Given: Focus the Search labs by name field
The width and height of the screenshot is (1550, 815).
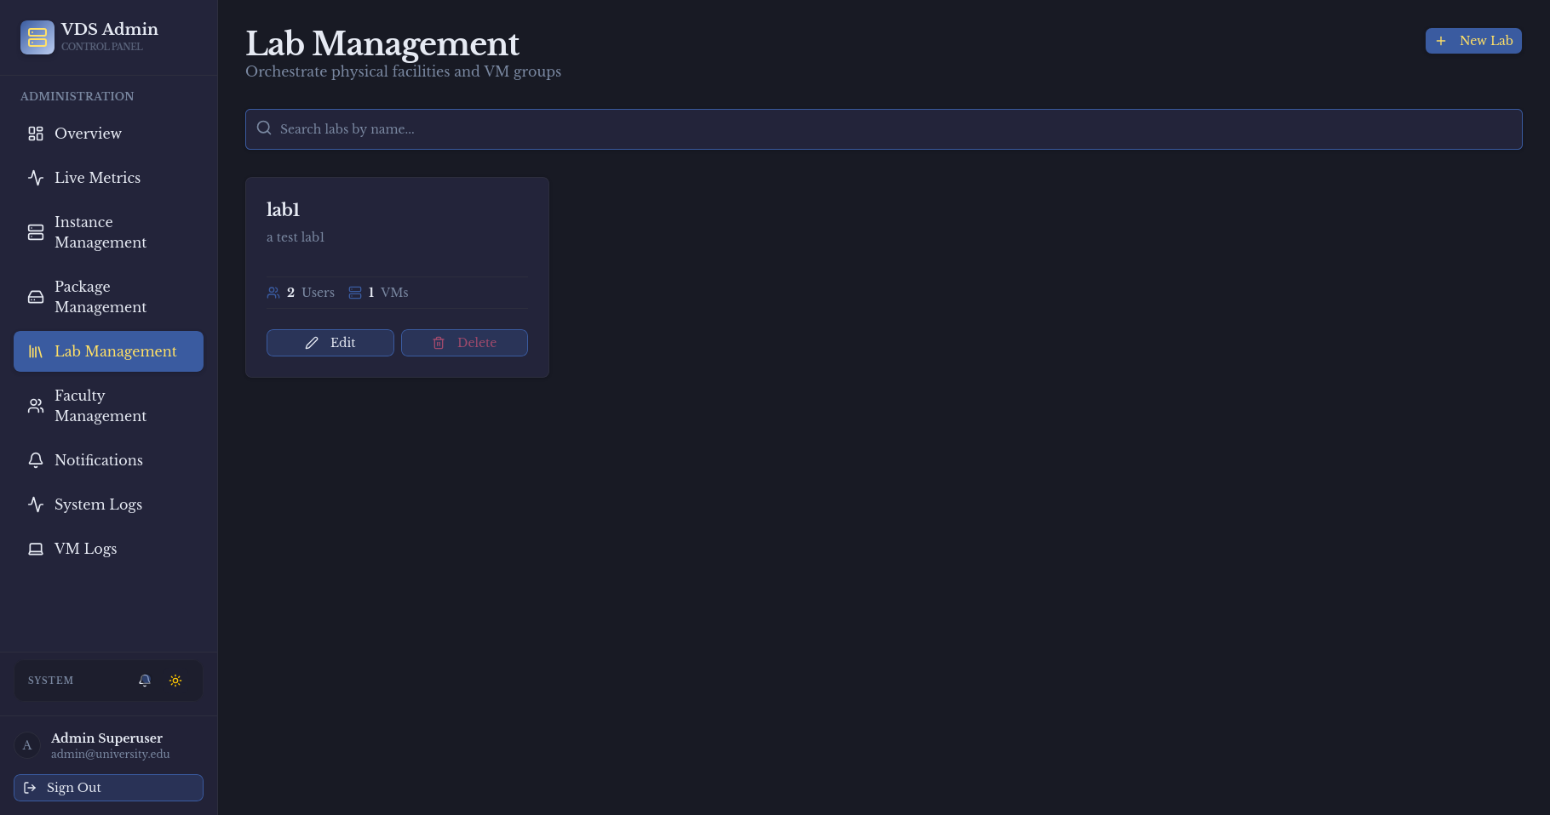Looking at the screenshot, I should tap(883, 129).
